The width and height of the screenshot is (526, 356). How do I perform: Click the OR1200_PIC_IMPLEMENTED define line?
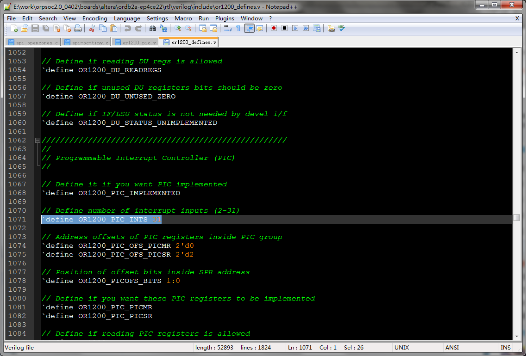111,193
